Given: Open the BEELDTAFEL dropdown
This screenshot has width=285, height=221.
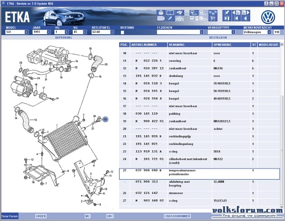Looking at the screenshot, I should pyautogui.click(x=112, y=32).
